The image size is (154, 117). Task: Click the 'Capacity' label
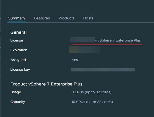tap(18, 102)
